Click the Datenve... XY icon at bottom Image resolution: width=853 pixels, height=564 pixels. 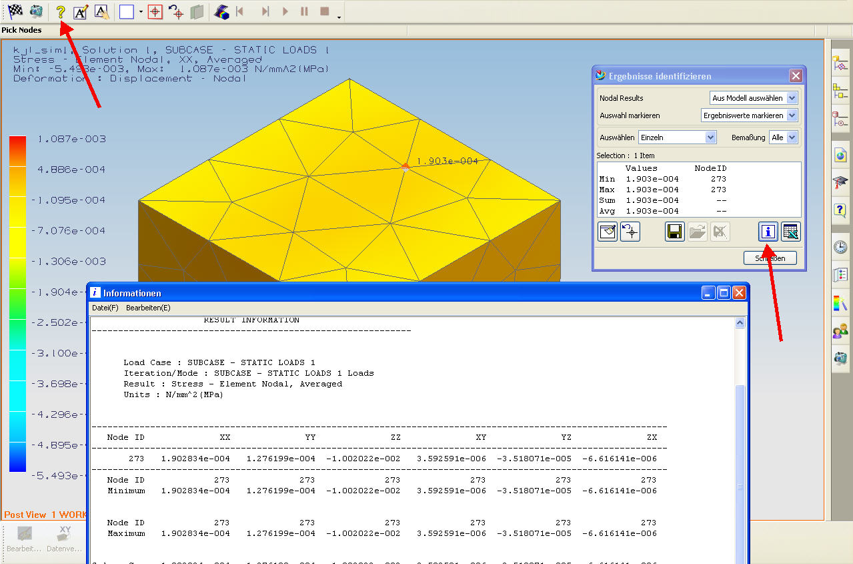tap(65, 540)
